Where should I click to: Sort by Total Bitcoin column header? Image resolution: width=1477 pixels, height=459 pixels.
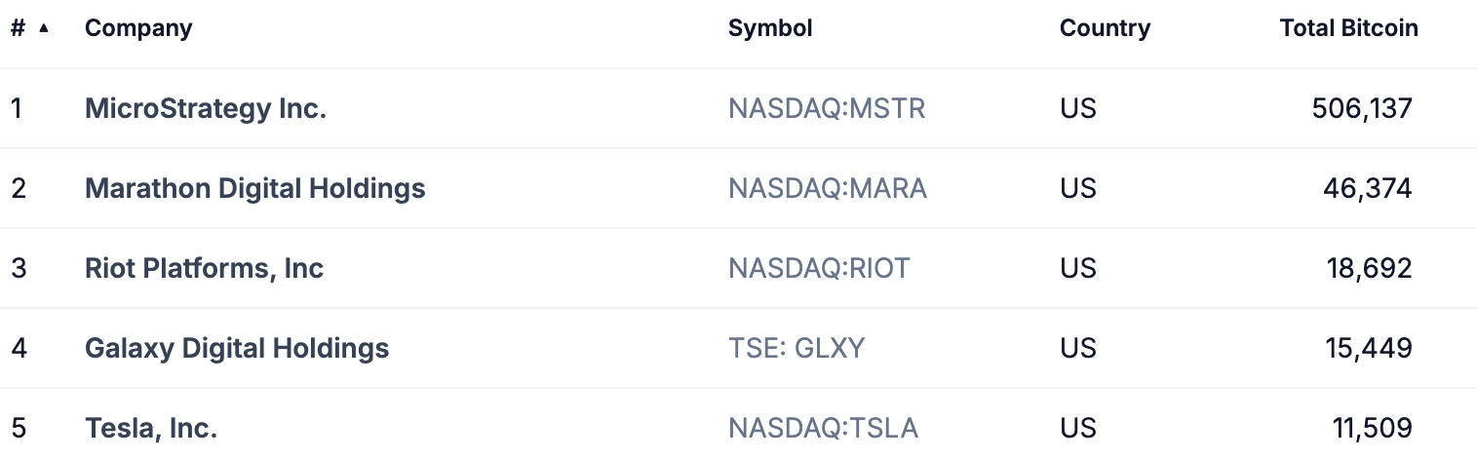pyautogui.click(x=1348, y=28)
